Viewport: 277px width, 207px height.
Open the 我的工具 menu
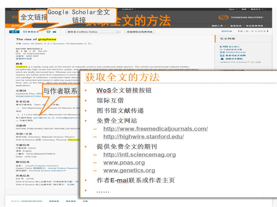[x=219, y=26]
